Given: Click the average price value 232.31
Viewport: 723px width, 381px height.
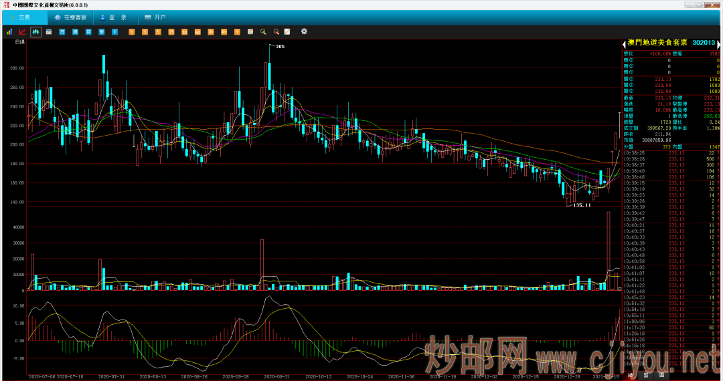Looking at the screenshot, I should (712, 98).
